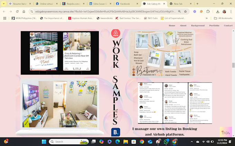Open the Extensions puzzle icon
Screen dimensions: 235x146
pyautogui.click(x=208, y=11)
